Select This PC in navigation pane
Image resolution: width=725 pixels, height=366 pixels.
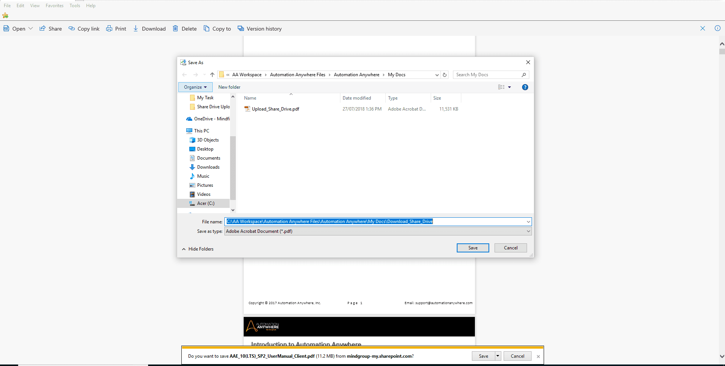(x=198, y=131)
